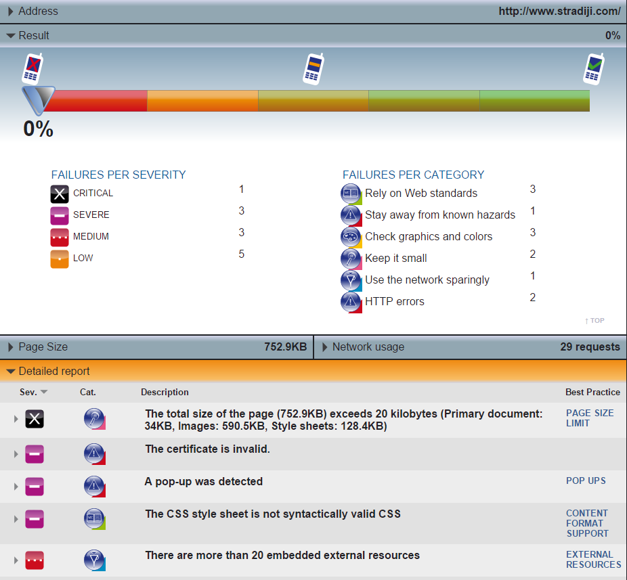Screen dimensions: 627x580
Task: Click the HTTP errors warning icon
Action: coord(351,303)
